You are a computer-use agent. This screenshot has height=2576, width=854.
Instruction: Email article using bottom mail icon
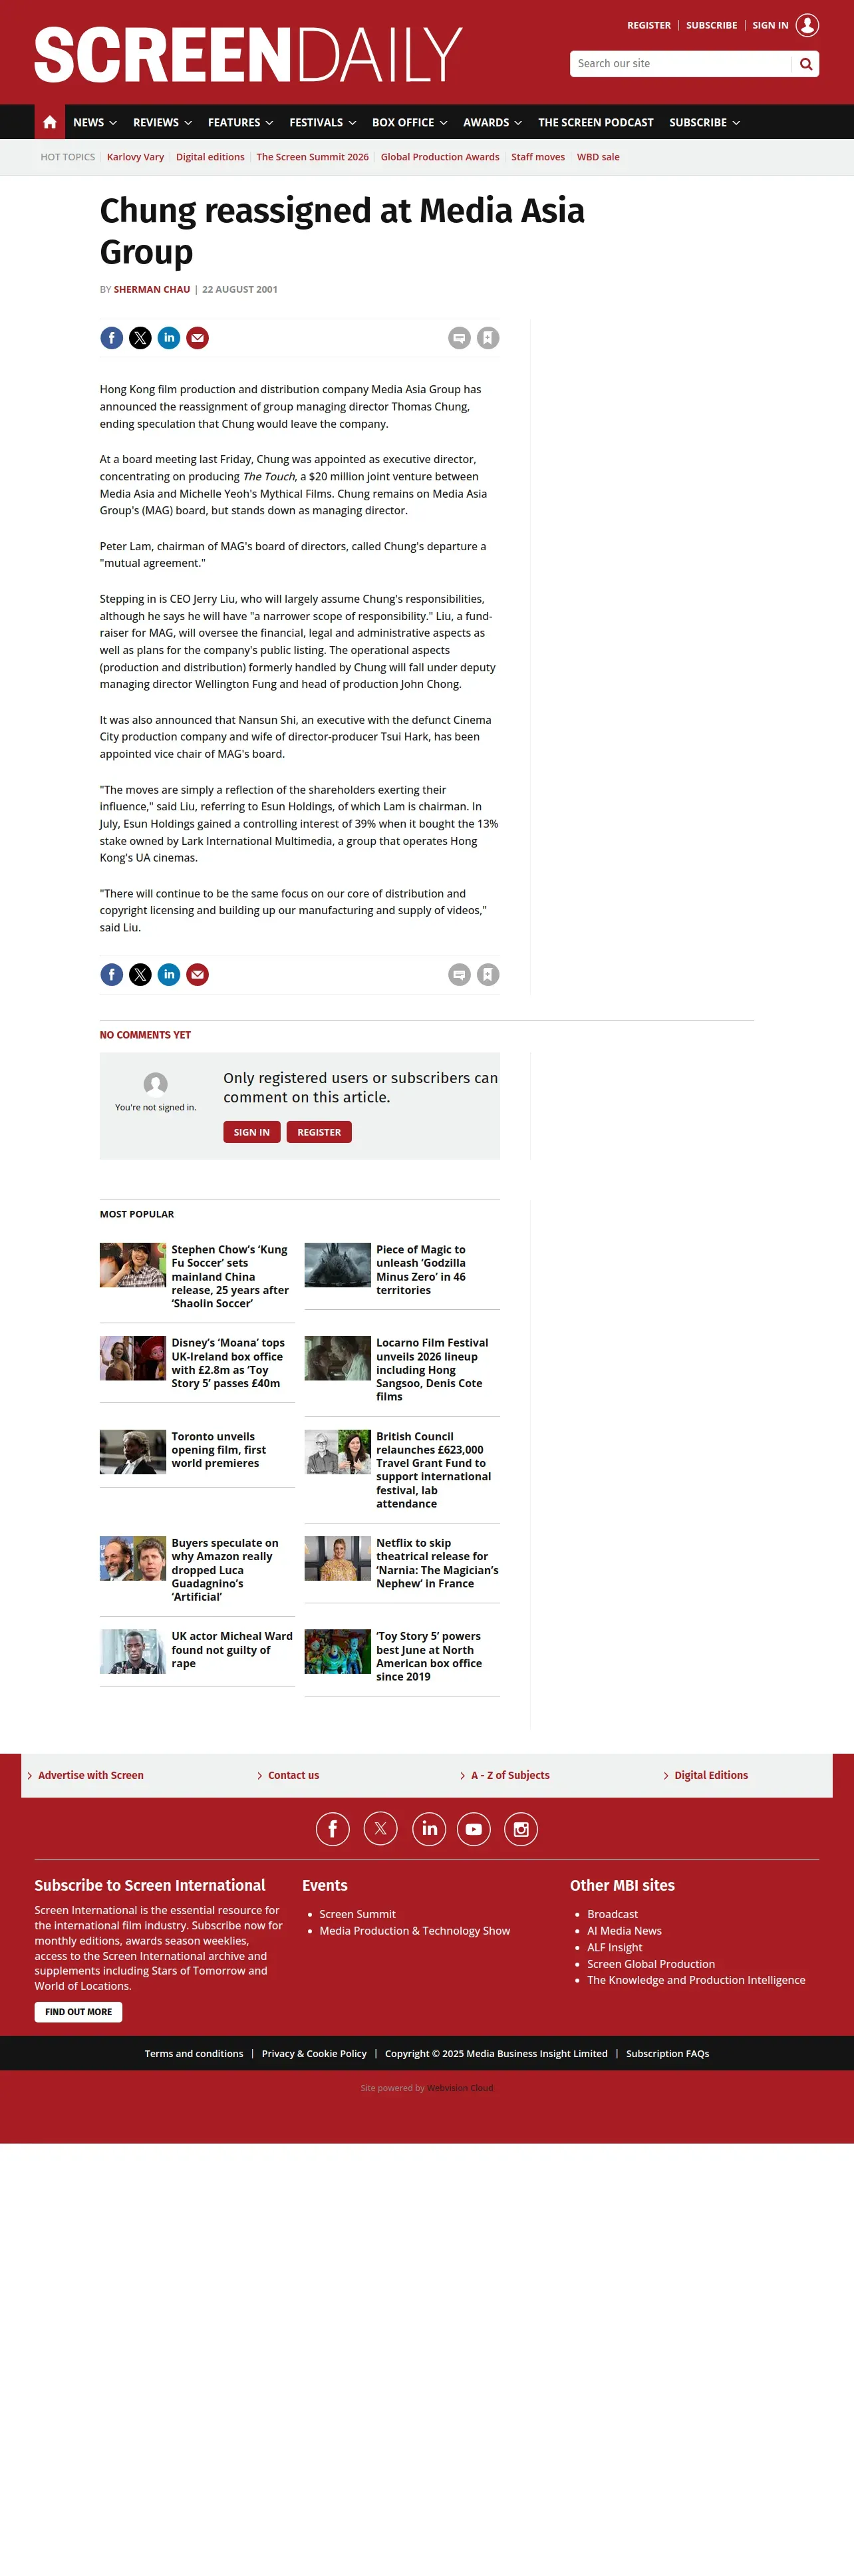[x=198, y=974]
